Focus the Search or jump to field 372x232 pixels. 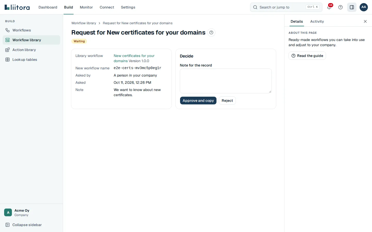point(286,7)
